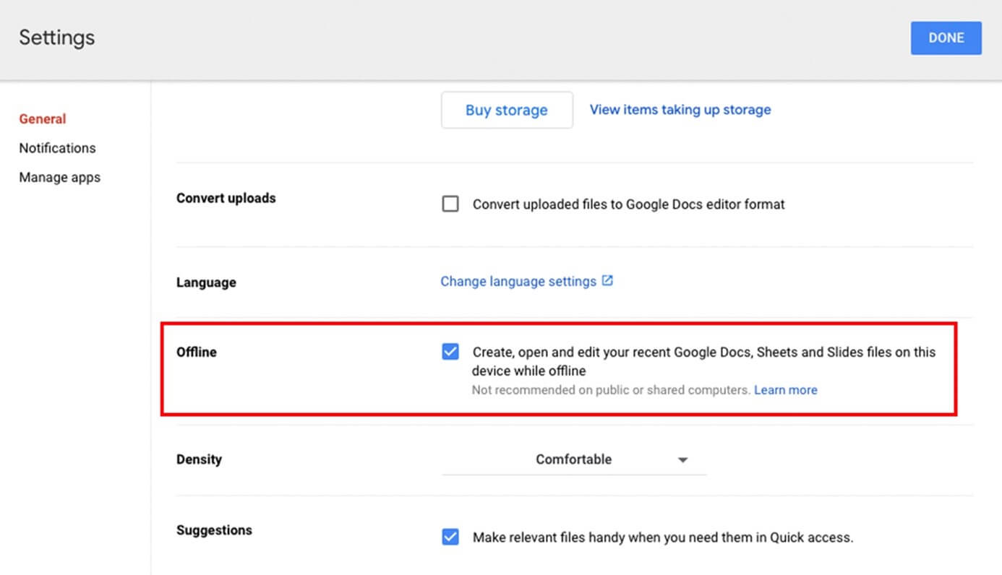
Task: Click the Suggestions label
Action: point(214,530)
